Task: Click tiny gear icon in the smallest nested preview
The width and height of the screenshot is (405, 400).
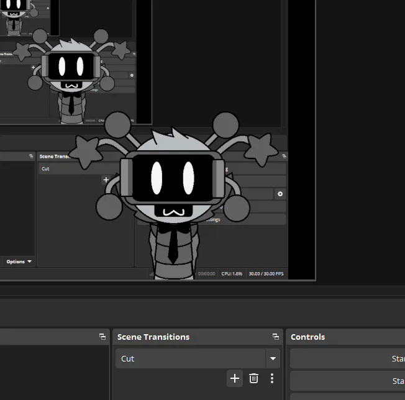Action: [132, 75]
